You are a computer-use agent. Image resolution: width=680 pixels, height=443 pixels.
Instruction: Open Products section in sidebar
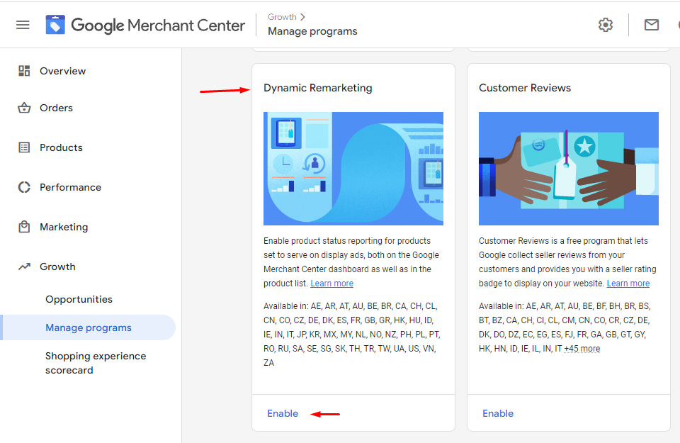61,147
